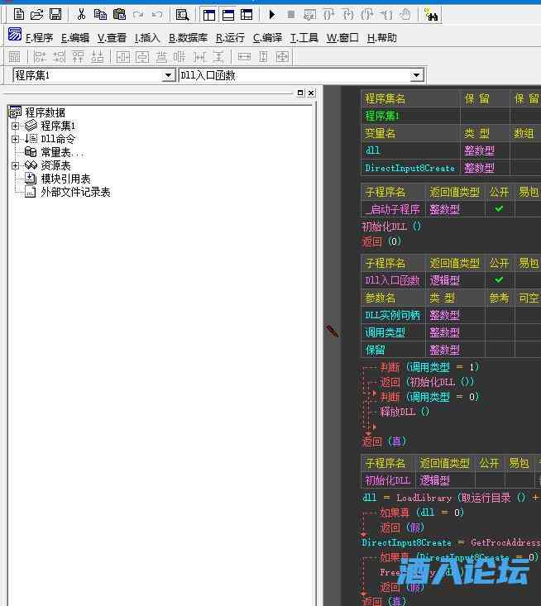Click the Redo arrow icon
541x606 pixels.
(x=138, y=15)
